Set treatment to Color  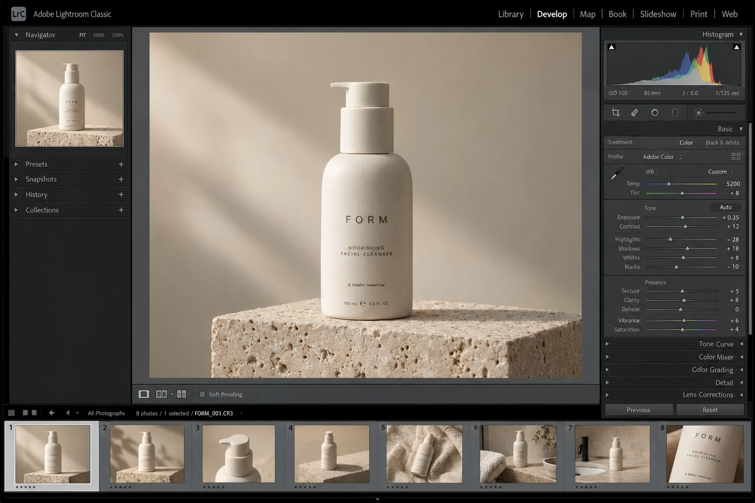point(686,142)
